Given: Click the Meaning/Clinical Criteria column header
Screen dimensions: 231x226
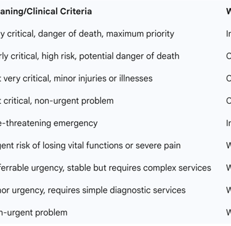Looking at the screenshot, I should pos(46,11).
